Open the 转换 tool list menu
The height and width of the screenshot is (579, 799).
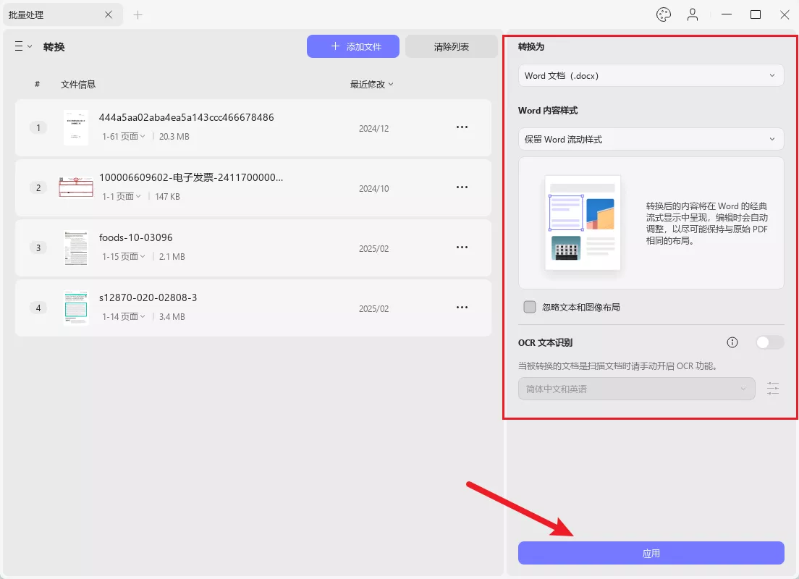point(23,46)
